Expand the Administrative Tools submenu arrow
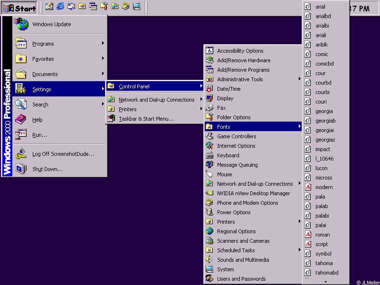Screen dimensions: 380x285 (300, 79)
